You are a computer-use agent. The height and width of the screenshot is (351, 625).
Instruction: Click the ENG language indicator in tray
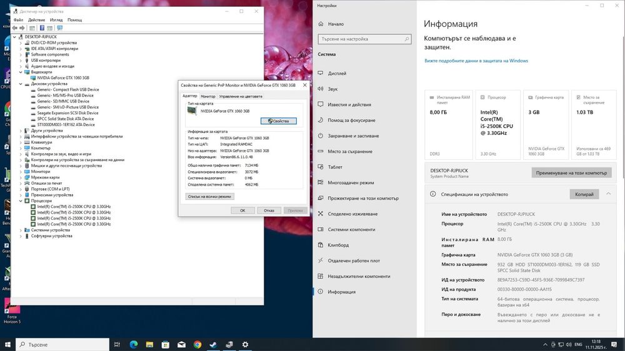578,344
